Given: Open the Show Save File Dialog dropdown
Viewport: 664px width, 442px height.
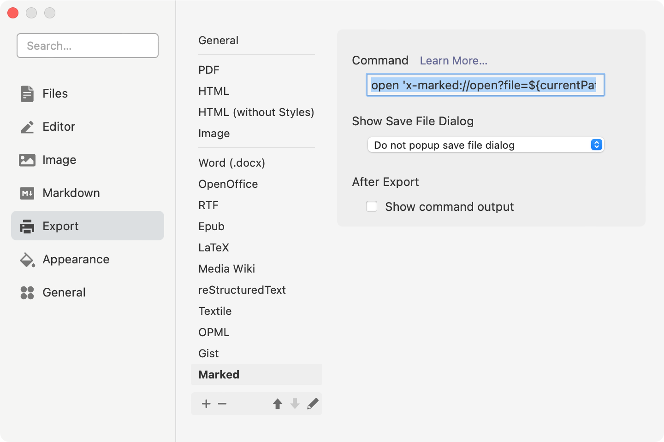Looking at the screenshot, I should [486, 145].
